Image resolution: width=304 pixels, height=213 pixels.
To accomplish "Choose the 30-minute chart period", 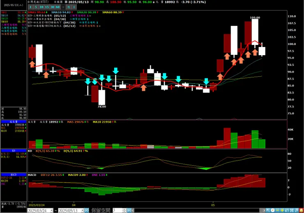I will tap(52, 7).
